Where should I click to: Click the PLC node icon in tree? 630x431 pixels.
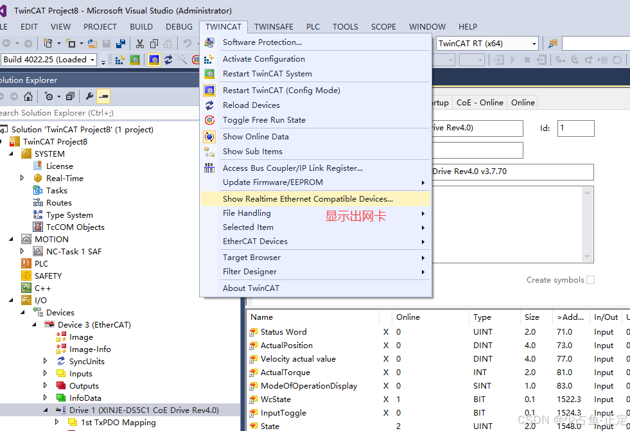click(x=26, y=263)
